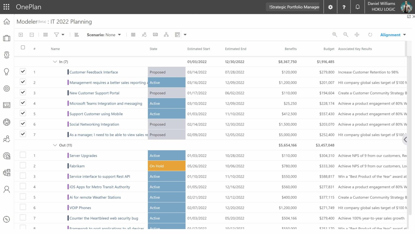Open the briefcase portfolio sidebar icon

point(7,38)
